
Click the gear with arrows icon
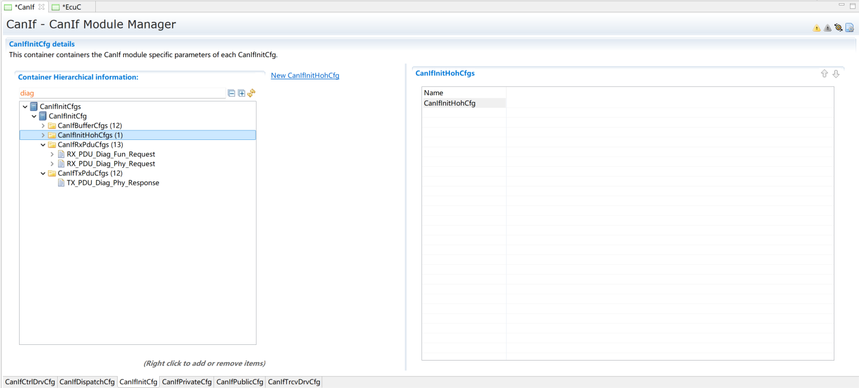(x=838, y=27)
